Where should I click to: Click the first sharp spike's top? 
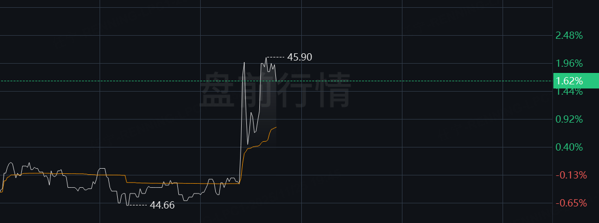point(244,62)
